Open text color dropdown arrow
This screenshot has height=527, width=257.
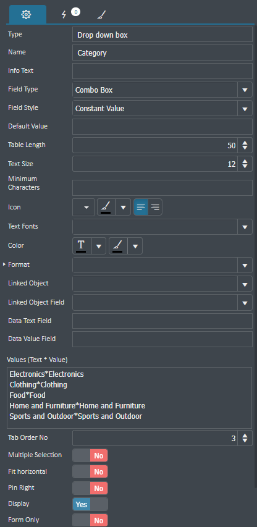pos(99,246)
